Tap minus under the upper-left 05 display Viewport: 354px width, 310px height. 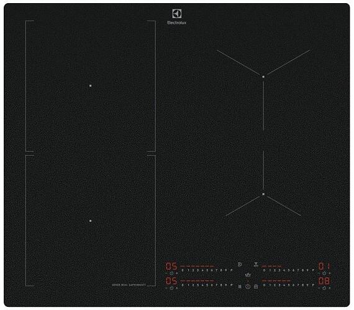pyautogui.click(x=166, y=273)
